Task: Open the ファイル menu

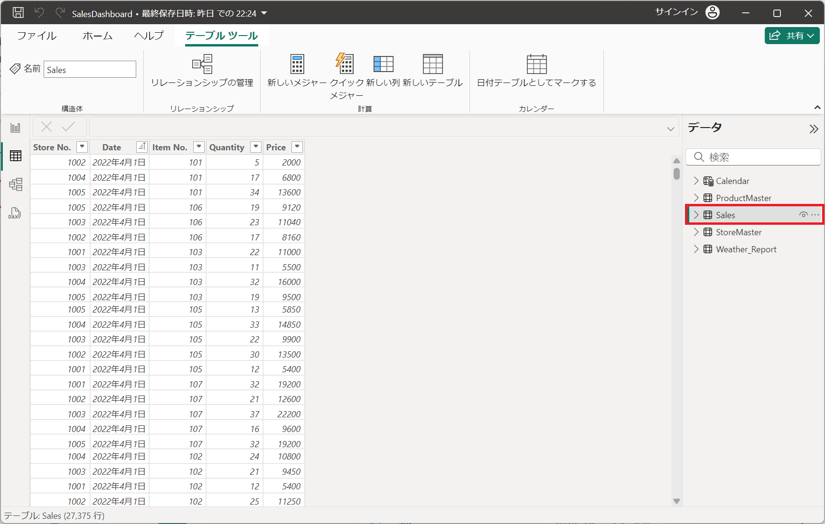Action: [37, 36]
